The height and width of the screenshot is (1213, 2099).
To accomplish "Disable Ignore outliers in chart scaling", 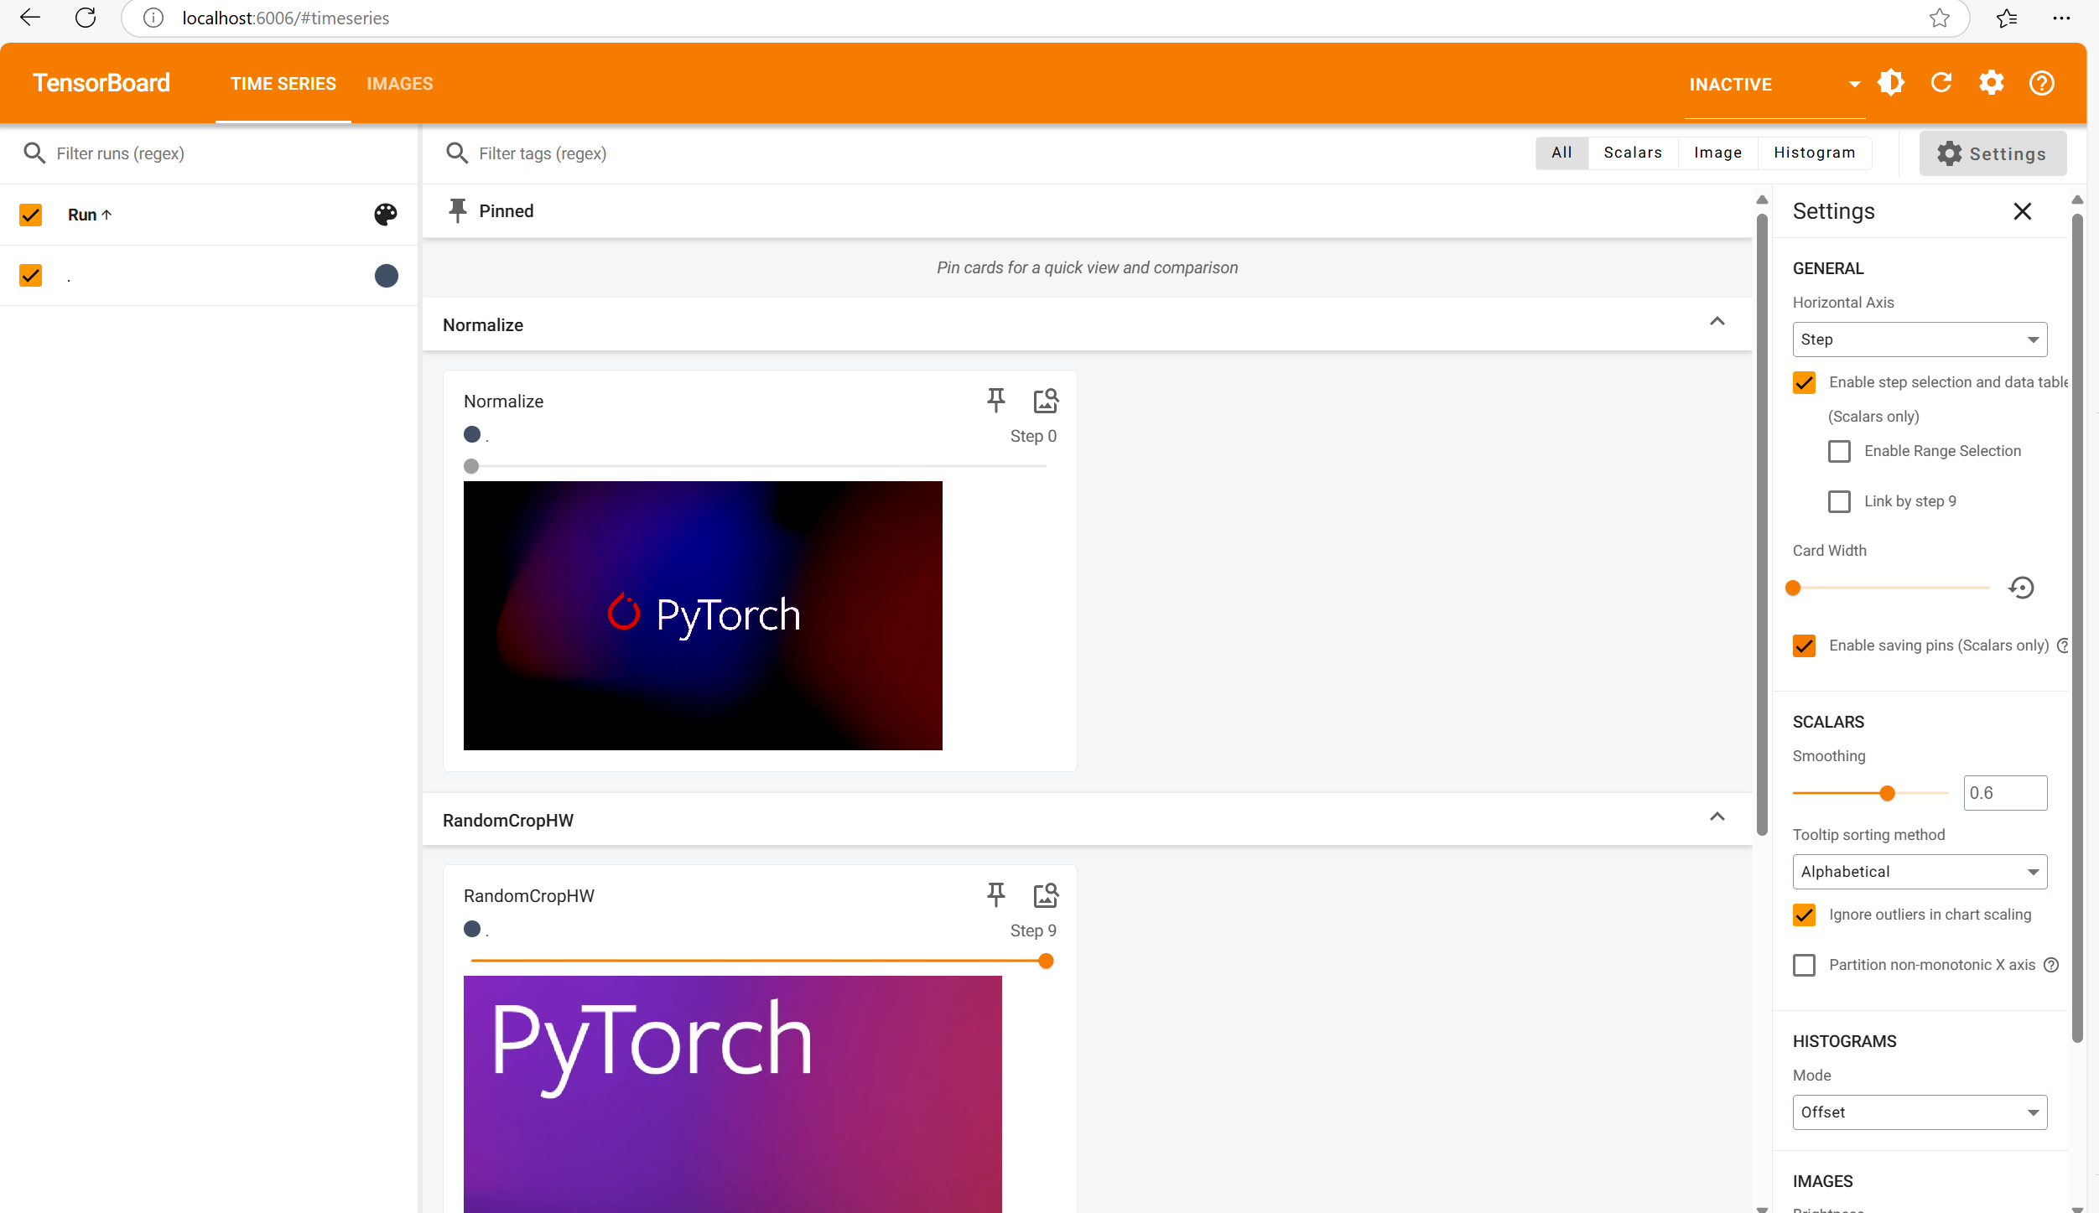I will coord(1804,915).
